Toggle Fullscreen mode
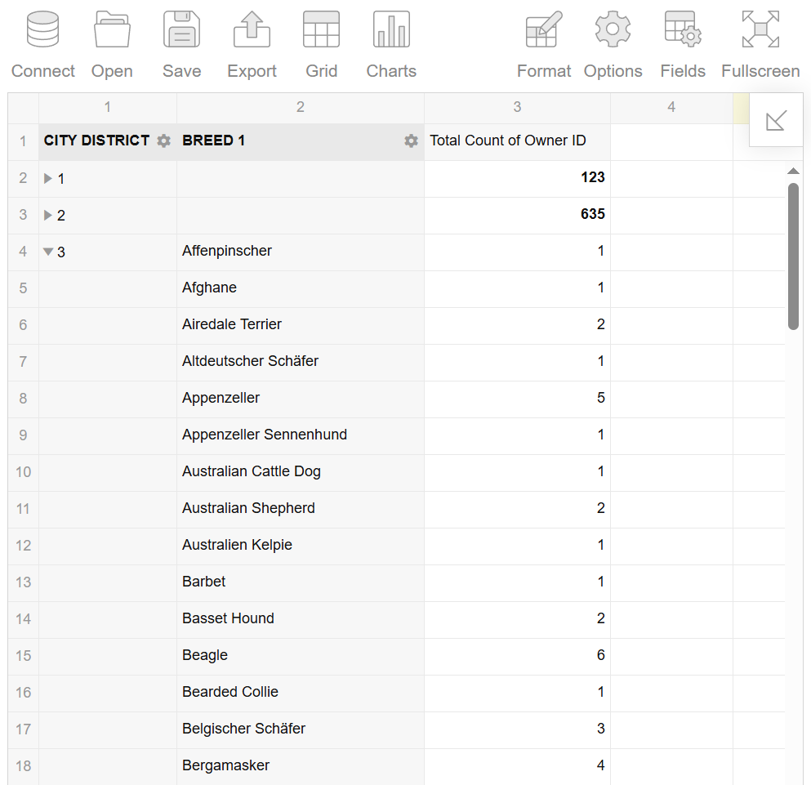The image size is (811, 785). (760, 45)
